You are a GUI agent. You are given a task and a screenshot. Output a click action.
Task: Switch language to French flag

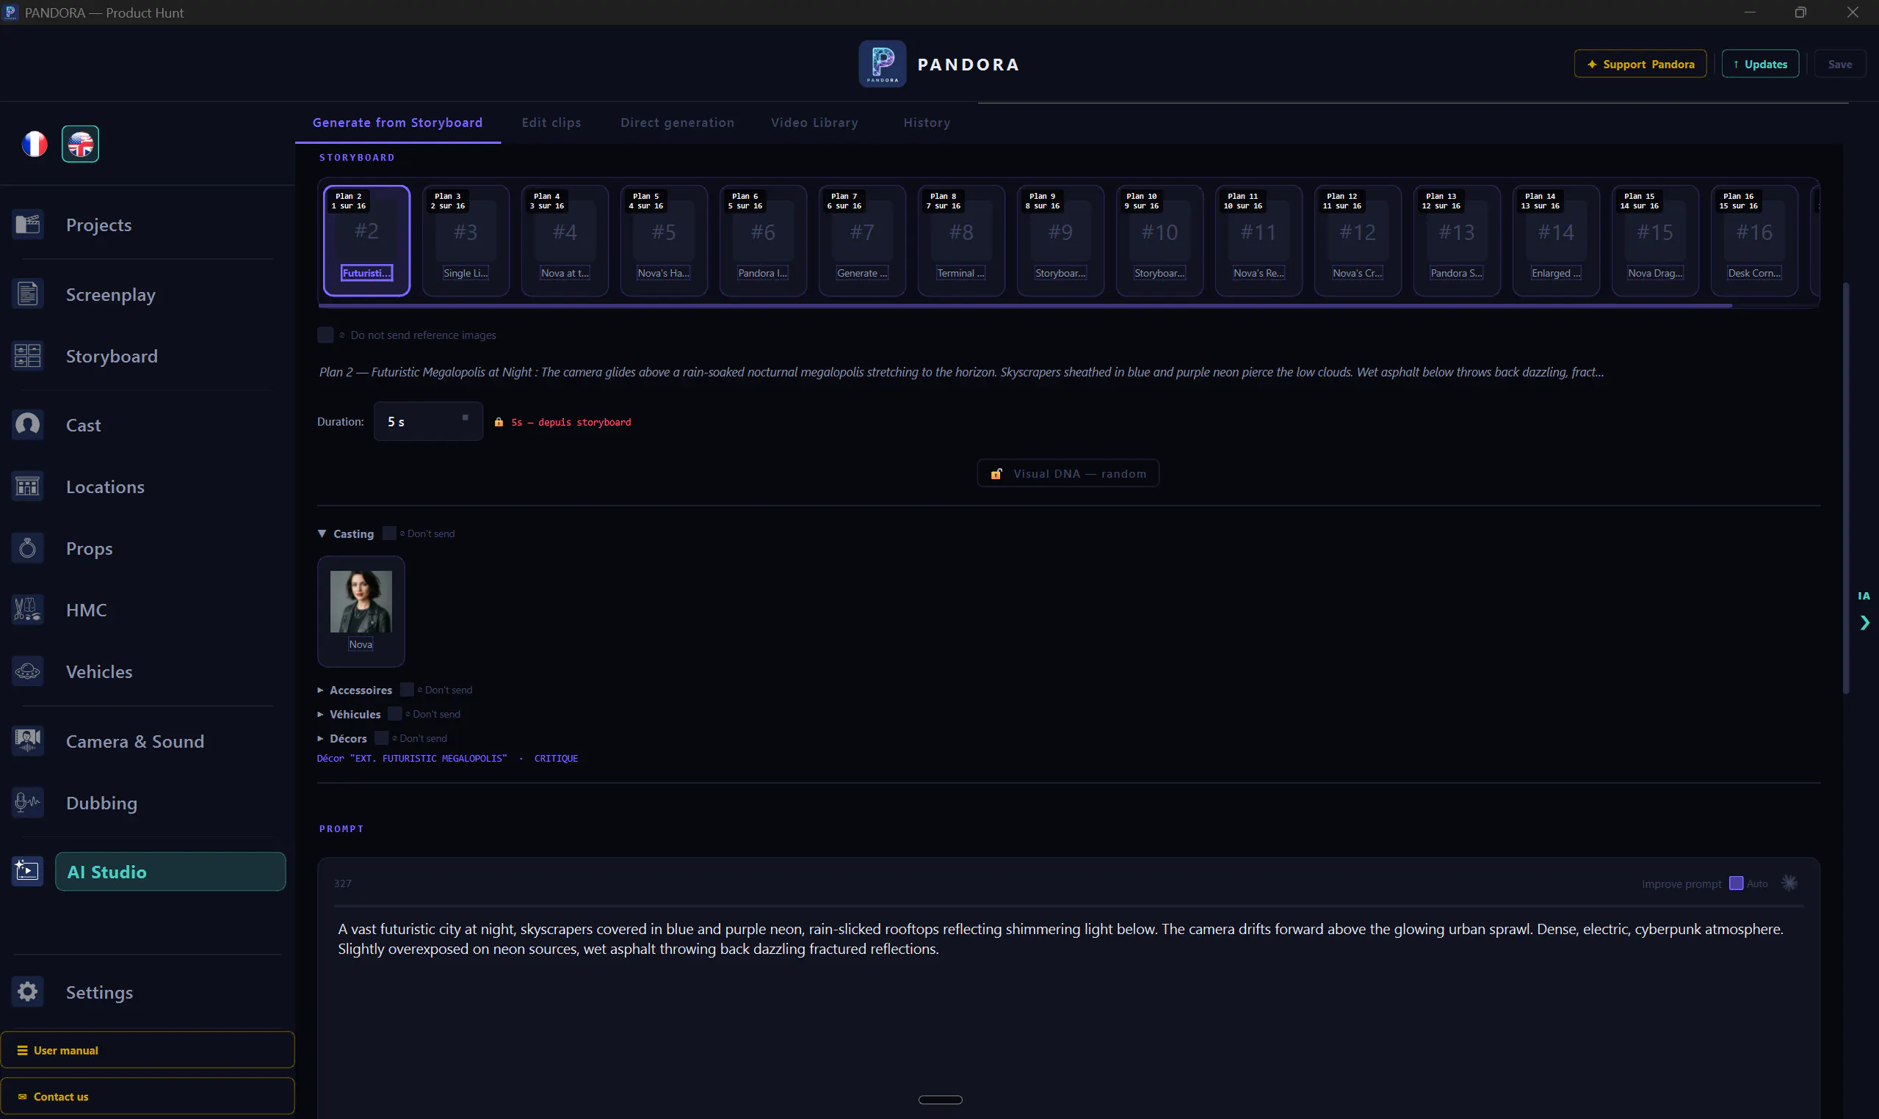[35, 143]
